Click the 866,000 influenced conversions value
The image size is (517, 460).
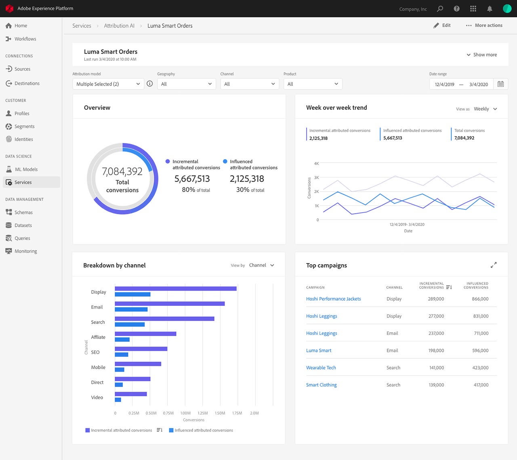pos(480,299)
